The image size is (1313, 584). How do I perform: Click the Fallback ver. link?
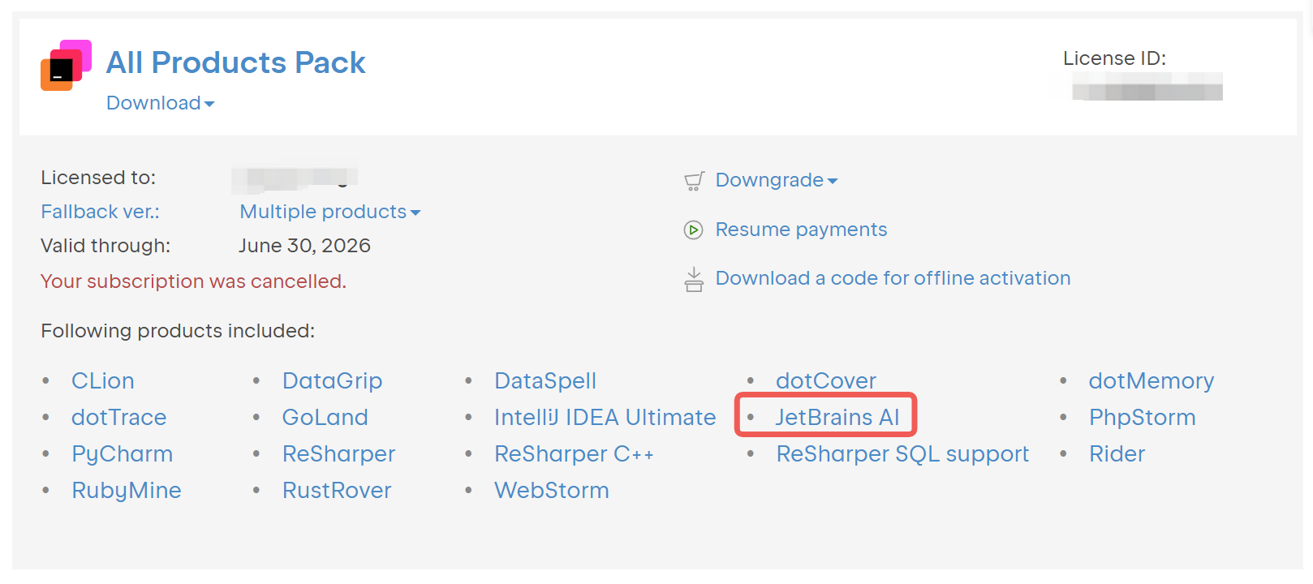(x=101, y=212)
